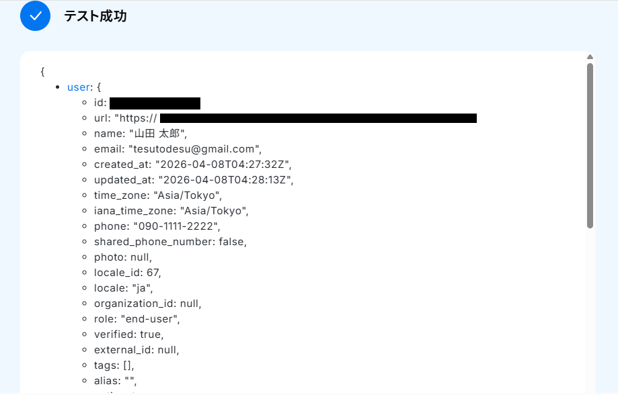618x395 pixels.
Task: Click the shared_phone_number false value
Action: coord(232,242)
